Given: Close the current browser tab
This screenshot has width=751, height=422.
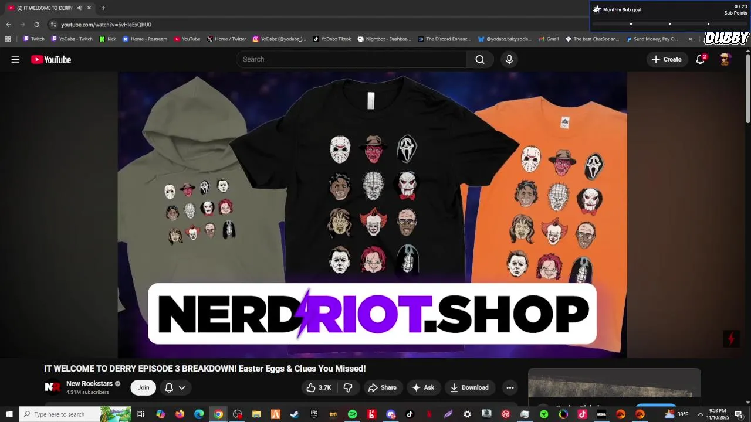Looking at the screenshot, I should coord(89,8).
